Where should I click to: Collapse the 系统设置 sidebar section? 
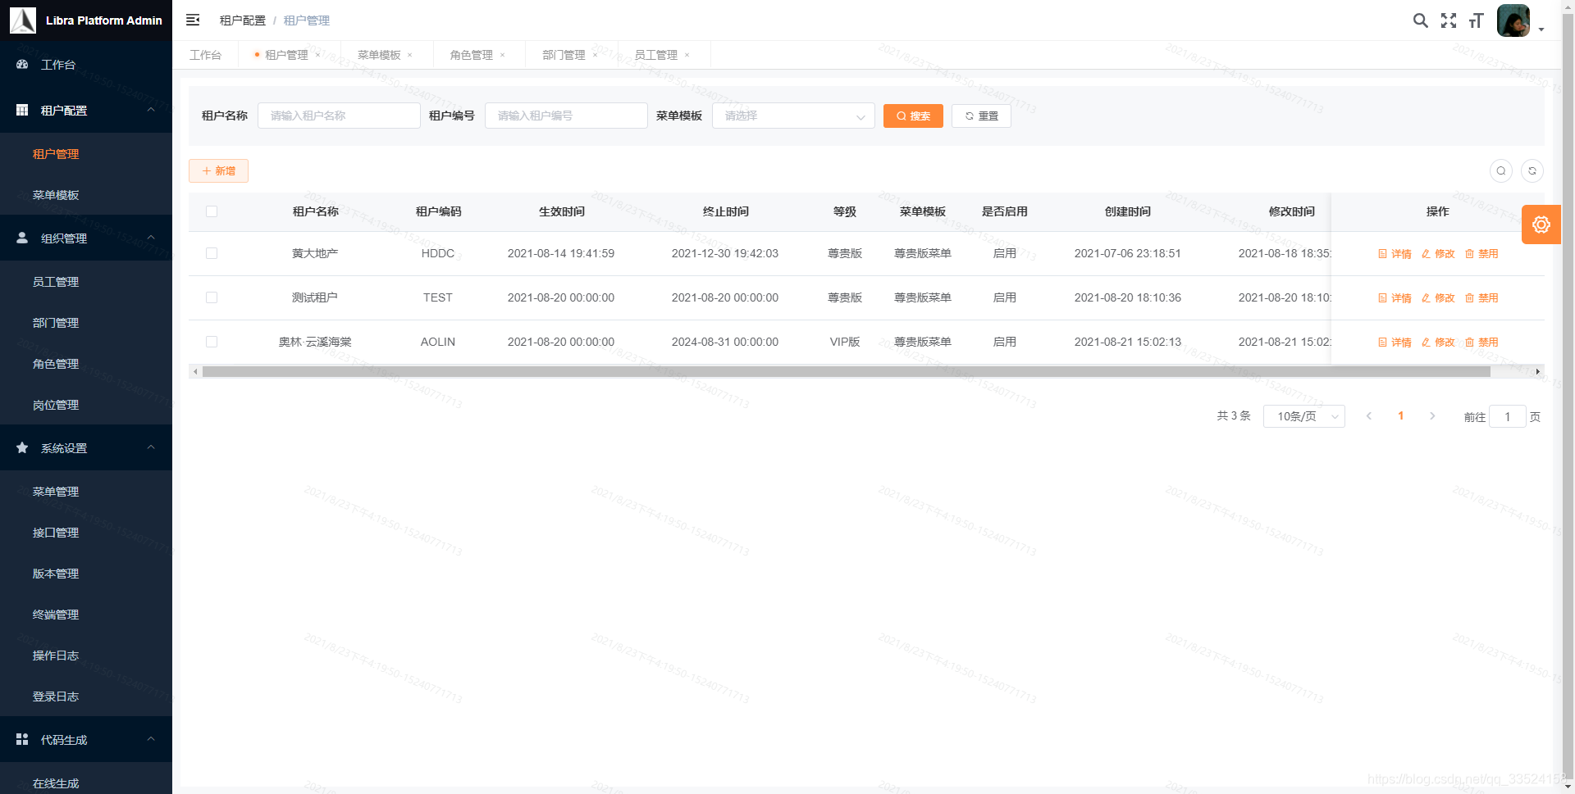tap(86, 447)
